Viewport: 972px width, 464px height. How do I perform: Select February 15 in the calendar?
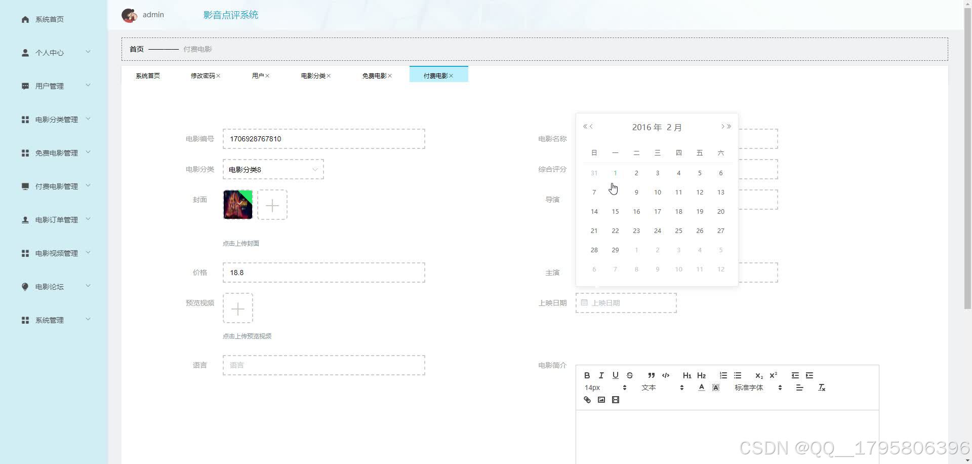coord(615,211)
